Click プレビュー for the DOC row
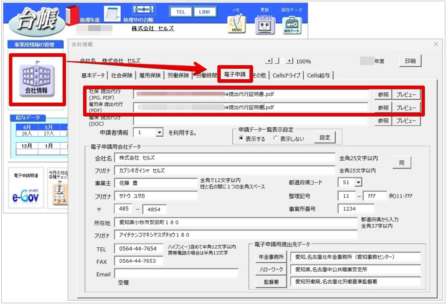The image size is (447, 304). click(x=406, y=121)
